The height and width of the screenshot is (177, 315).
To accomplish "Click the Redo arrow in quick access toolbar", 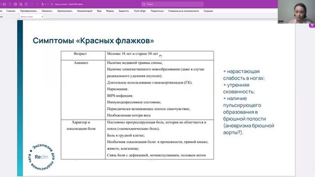I will pos(37,4).
